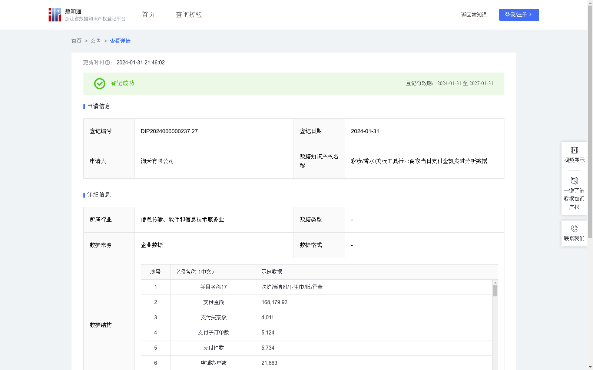Click the arrow inside 登录/注册 button

(530, 14)
